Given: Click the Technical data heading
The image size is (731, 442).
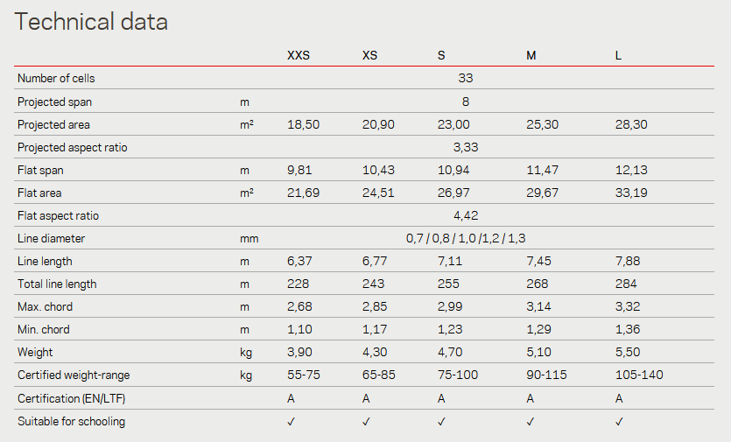Looking at the screenshot, I should [91, 22].
